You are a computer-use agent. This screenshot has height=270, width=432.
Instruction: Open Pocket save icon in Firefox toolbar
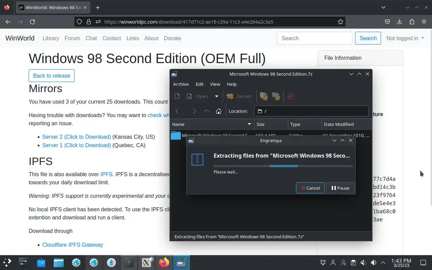[387, 22]
